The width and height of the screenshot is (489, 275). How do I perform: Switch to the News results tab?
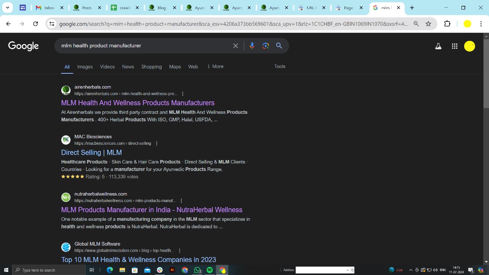128,66
